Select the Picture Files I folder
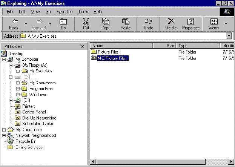 pos(109,52)
